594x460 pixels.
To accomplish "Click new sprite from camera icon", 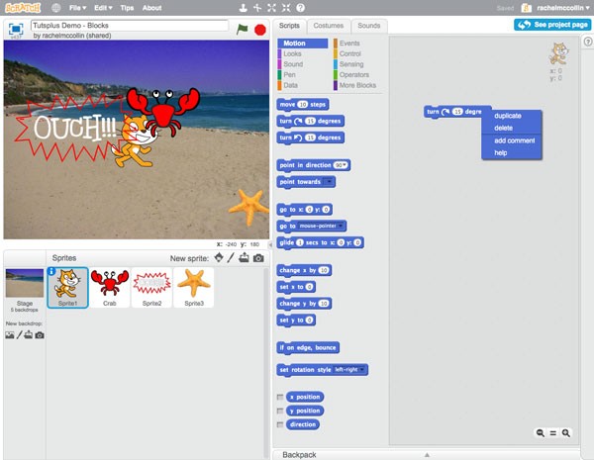I will (x=258, y=258).
